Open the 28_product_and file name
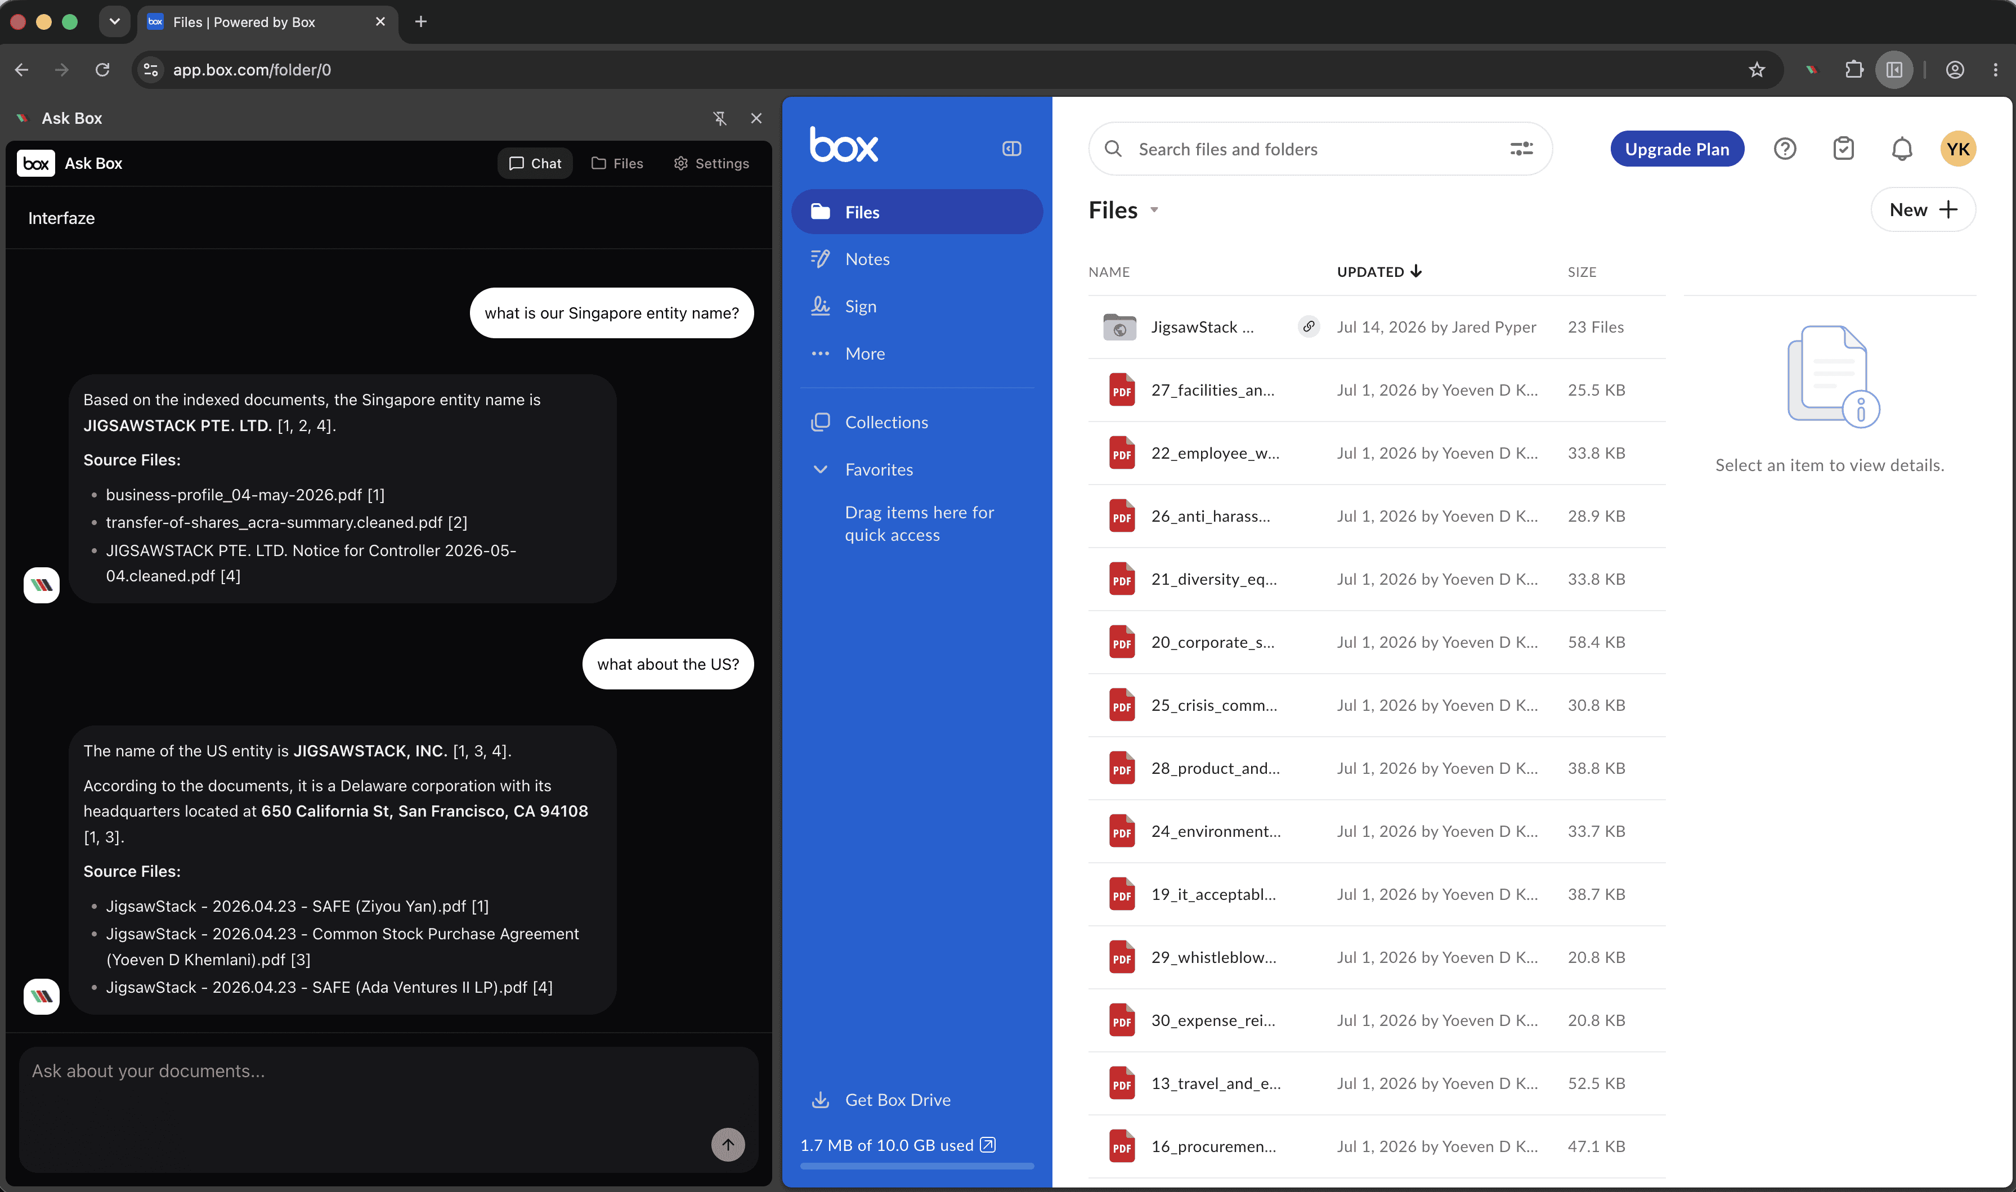 coord(1215,768)
